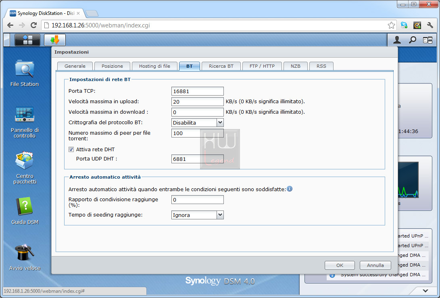Open Pannello di controllo icon
The image size is (440, 298).
coord(25,122)
